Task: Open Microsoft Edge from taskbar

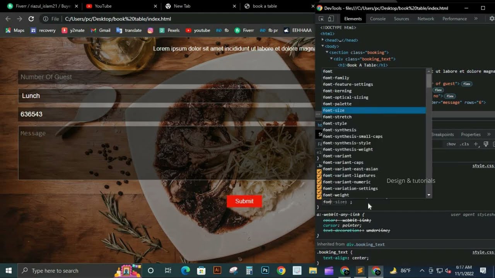Action: (185, 271)
